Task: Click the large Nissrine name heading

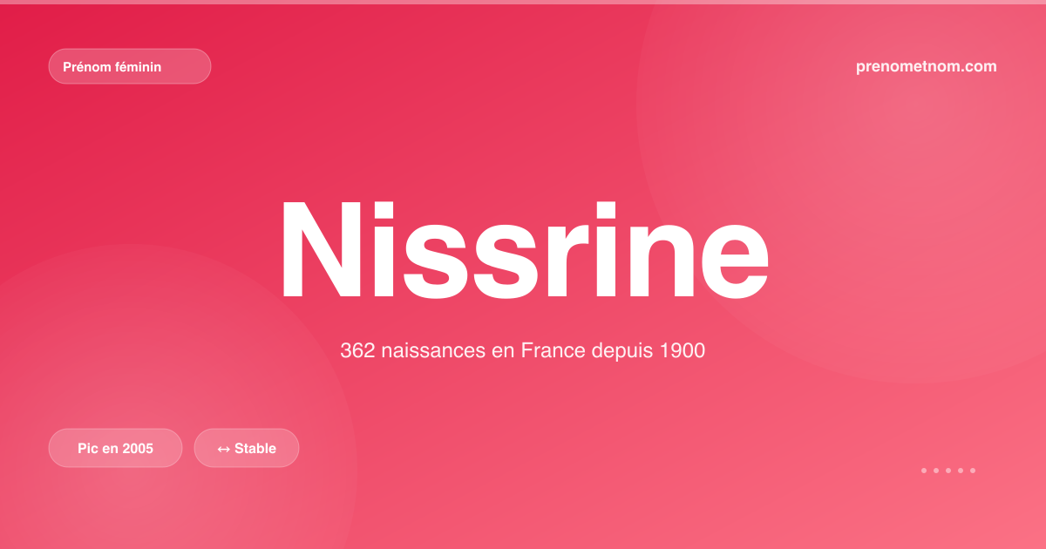Action: tap(523, 251)
